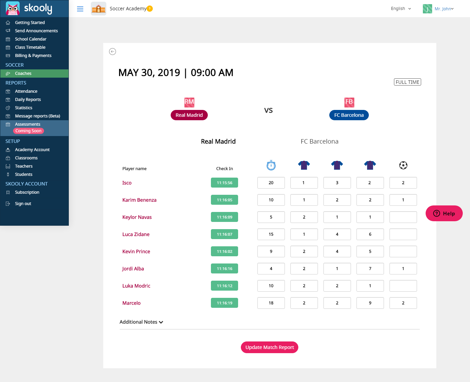Click the second jersey column icon

337,165
